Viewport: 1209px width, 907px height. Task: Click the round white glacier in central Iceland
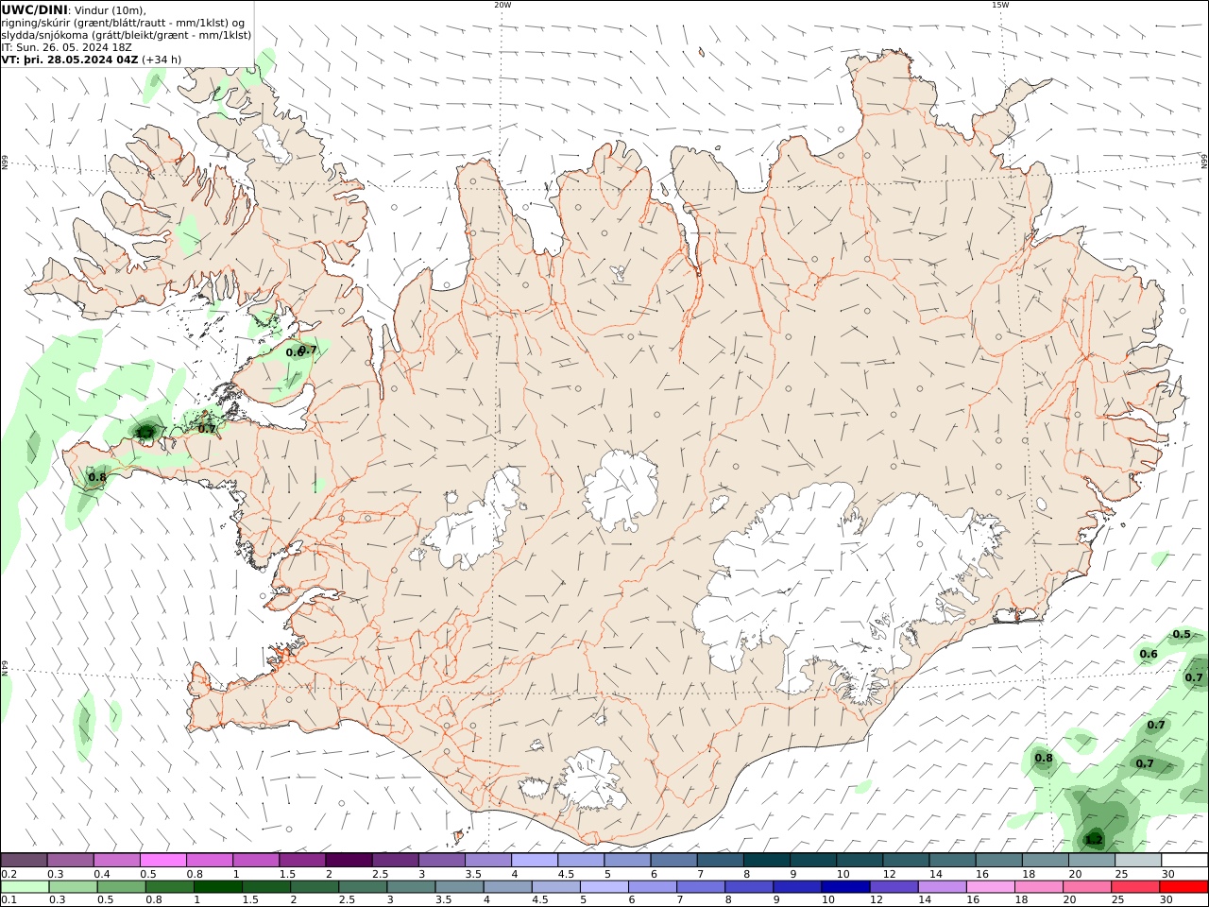[621, 491]
